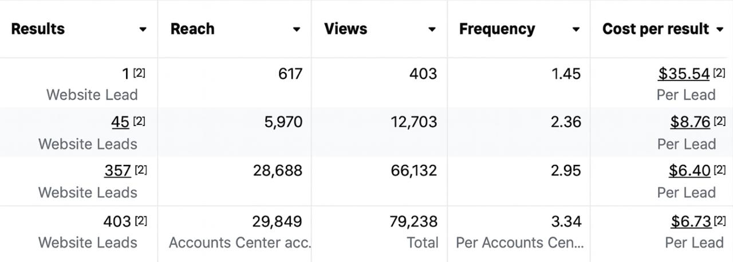Click the 45 Website Leads result link
This screenshot has width=733, height=262.
pos(120,122)
